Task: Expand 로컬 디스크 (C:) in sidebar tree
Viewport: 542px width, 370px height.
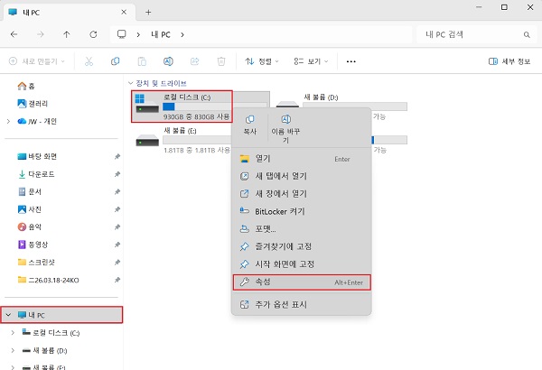Action: pyautogui.click(x=13, y=332)
